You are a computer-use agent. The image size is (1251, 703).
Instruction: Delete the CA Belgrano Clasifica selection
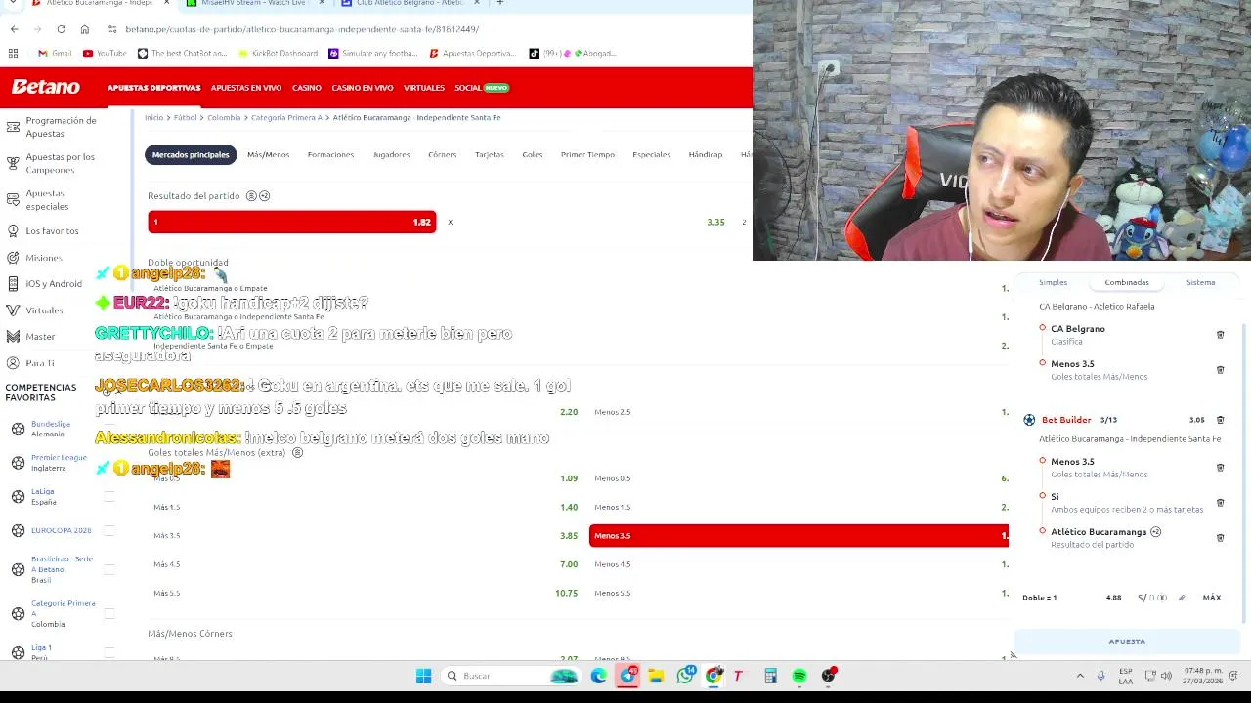coord(1220,335)
